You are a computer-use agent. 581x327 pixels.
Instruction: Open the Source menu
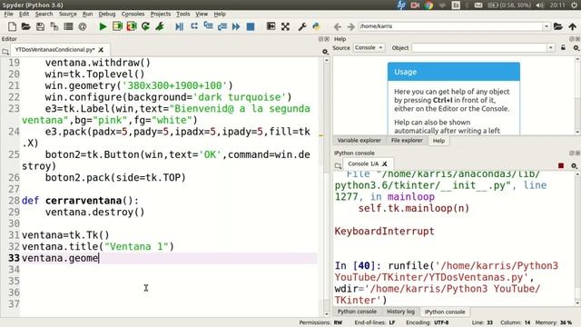(x=68, y=14)
